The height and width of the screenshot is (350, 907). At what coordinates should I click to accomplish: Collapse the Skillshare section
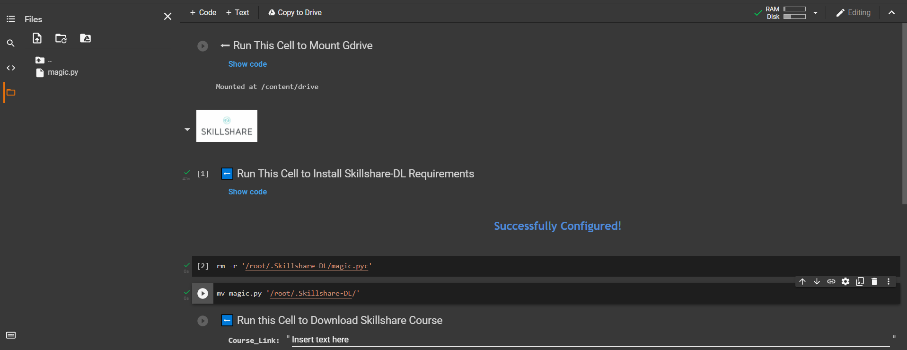pos(187,129)
